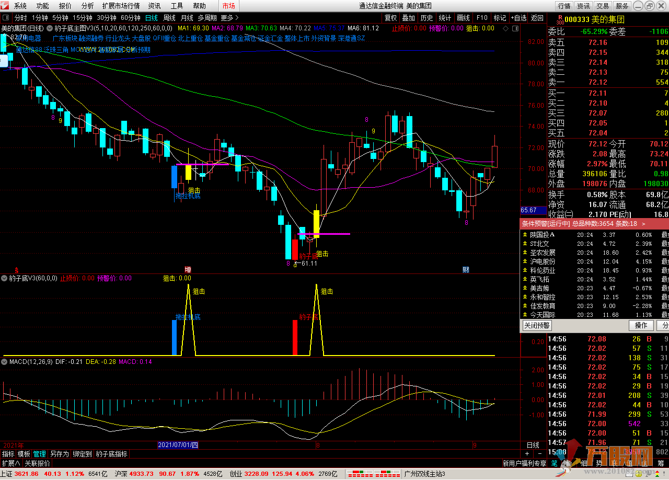Select the 日线 period

[x=152, y=18]
